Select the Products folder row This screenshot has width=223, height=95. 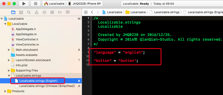point(41,91)
